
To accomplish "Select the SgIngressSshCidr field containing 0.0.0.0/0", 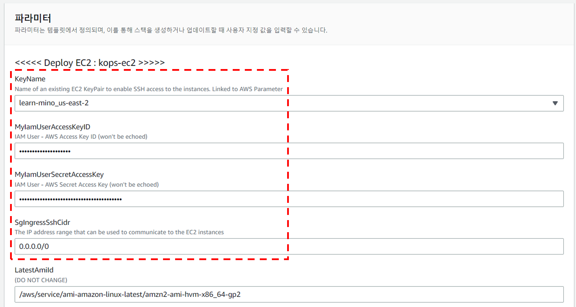I will point(288,247).
